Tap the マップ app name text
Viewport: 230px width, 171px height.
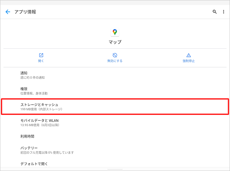(115, 41)
